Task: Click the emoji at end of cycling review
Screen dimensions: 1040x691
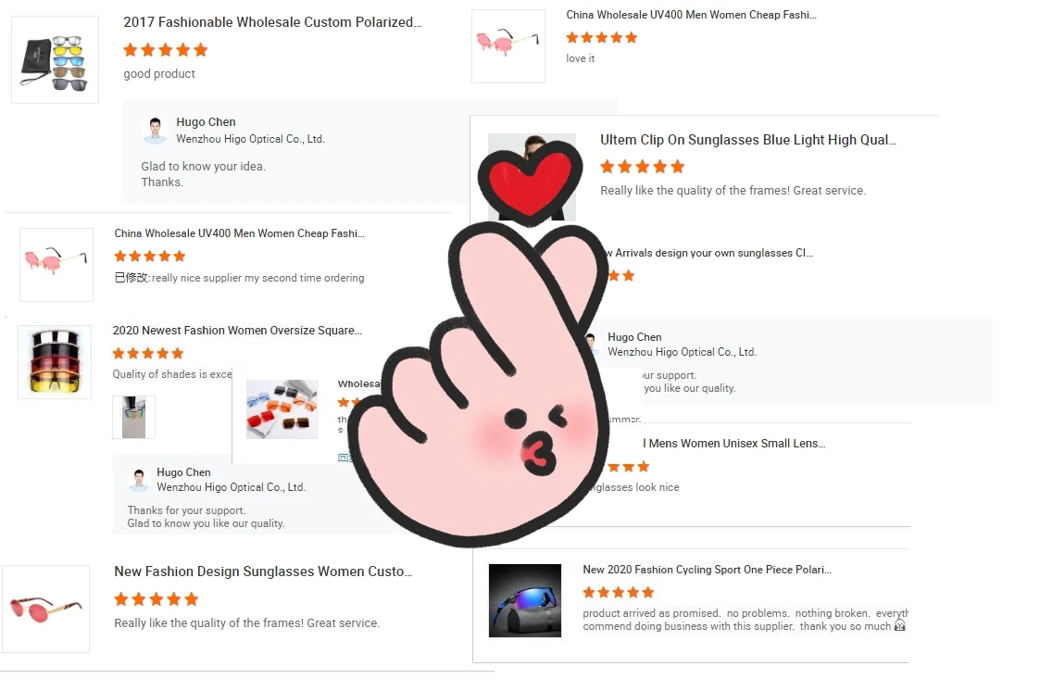Action: 900,625
